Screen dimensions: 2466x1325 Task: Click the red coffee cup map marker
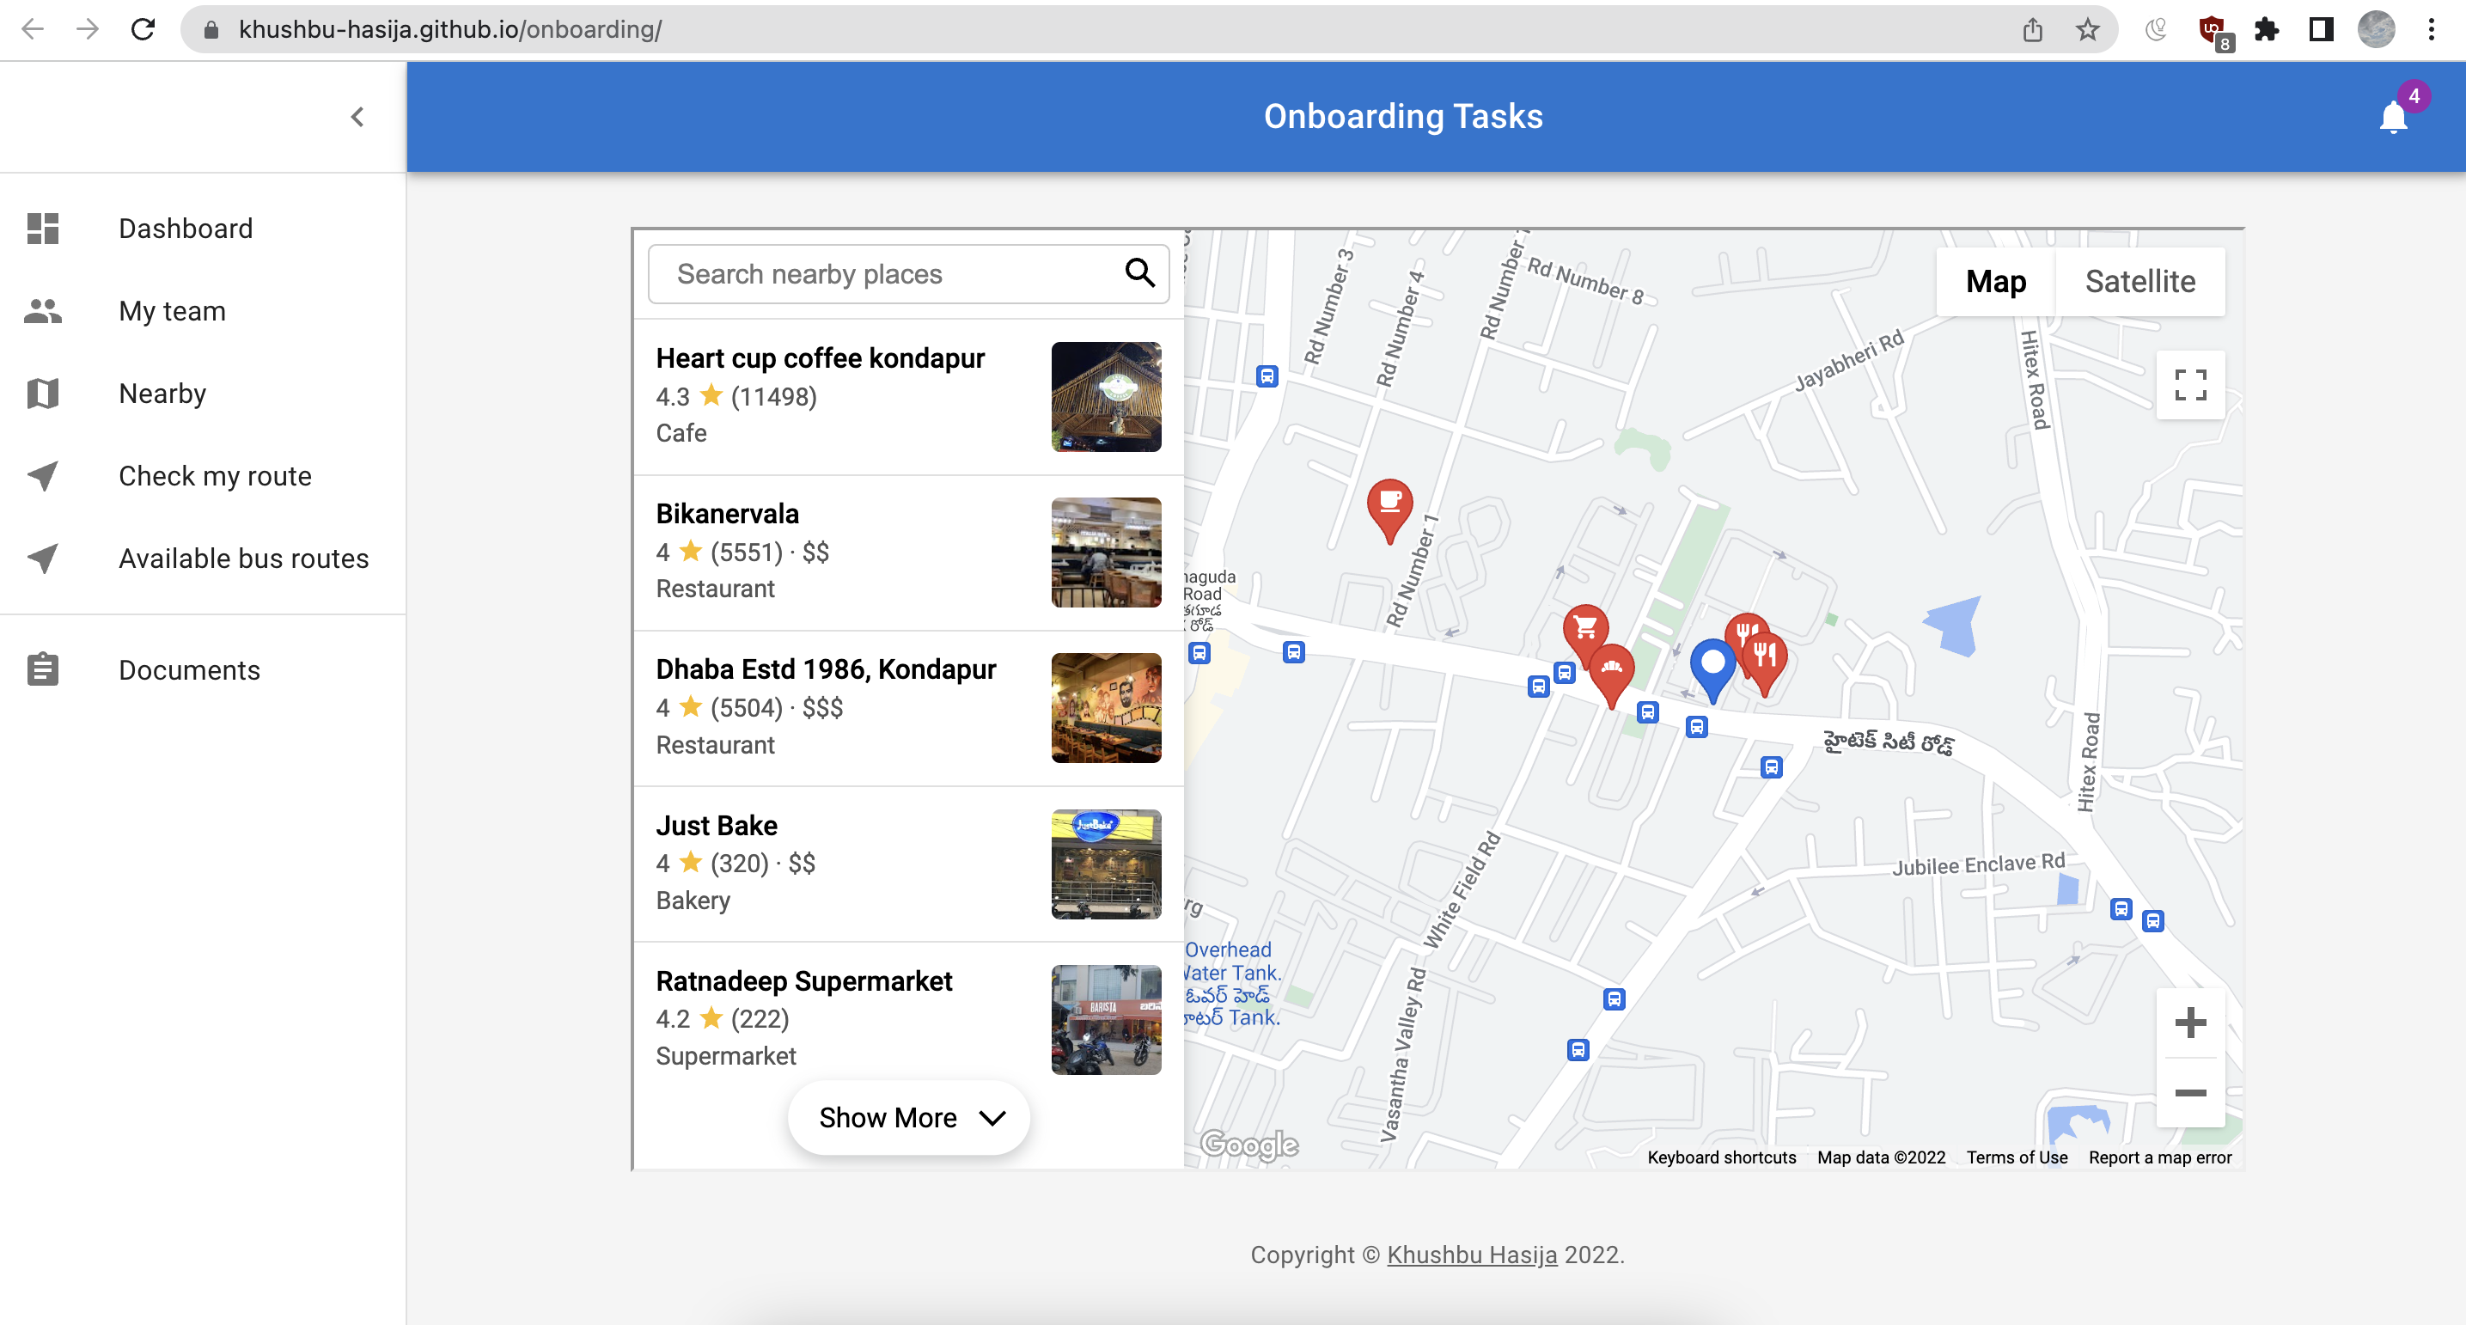click(1389, 504)
